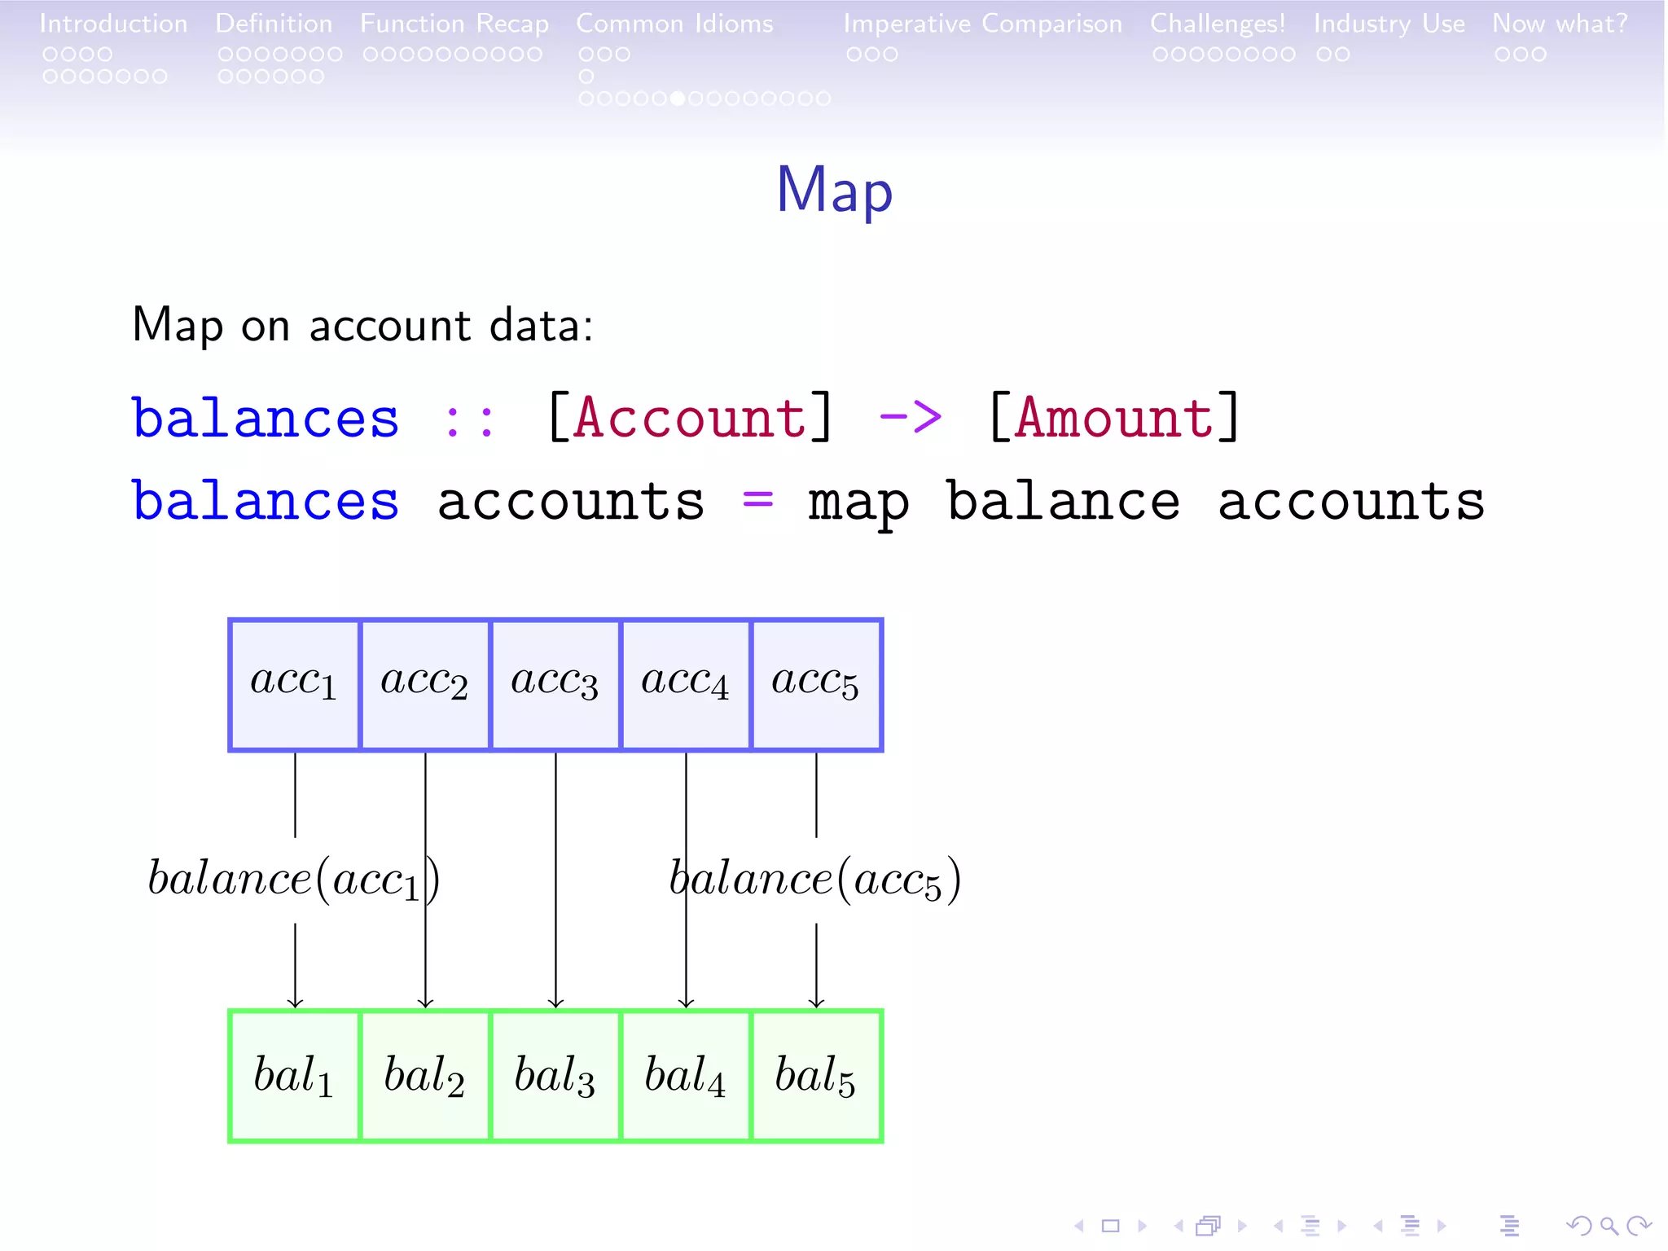The image size is (1668, 1251).
Task: Go forward with the clockwise arrow
Action: pos(1639,1226)
